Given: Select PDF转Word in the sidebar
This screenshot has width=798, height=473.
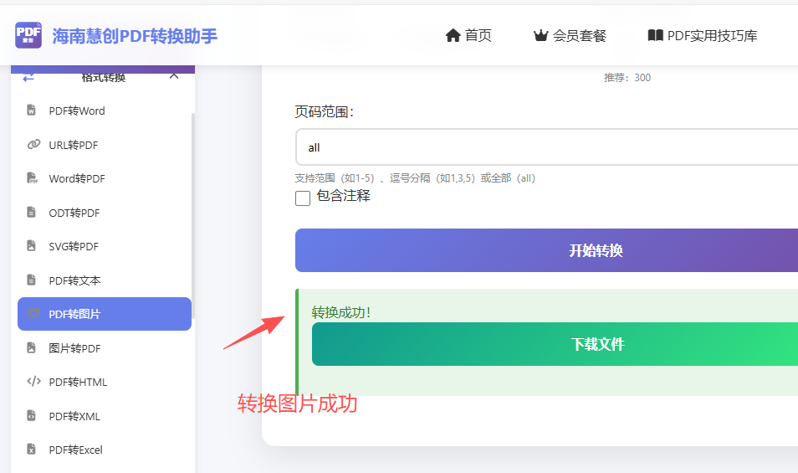Looking at the screenshot, I should [105, 111].
